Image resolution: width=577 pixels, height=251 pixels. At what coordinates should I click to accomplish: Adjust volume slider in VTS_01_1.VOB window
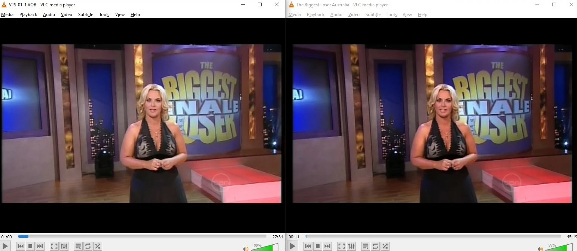(265, 247)
